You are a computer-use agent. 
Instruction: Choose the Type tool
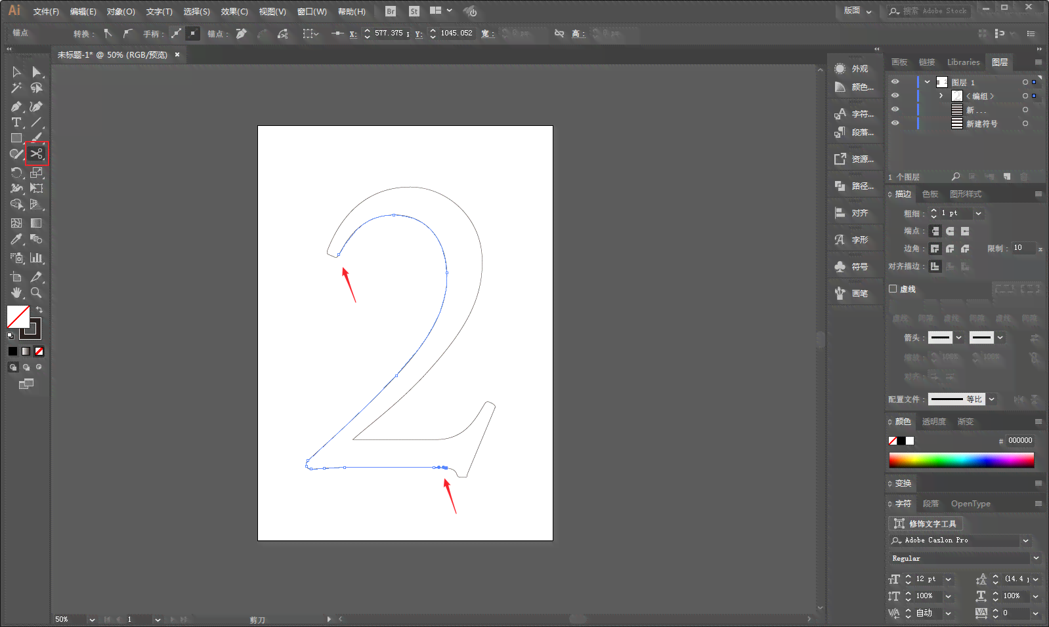[x=17, y=123]
